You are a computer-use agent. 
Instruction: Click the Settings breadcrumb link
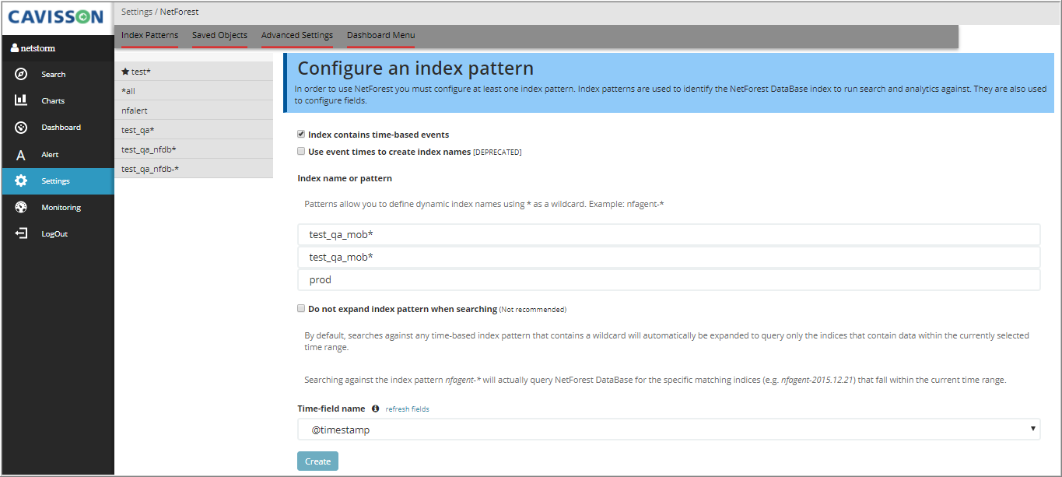[x=136, y=12]
